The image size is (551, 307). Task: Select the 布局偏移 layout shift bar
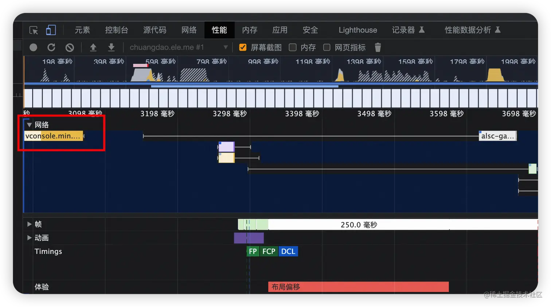coord(359,287)
